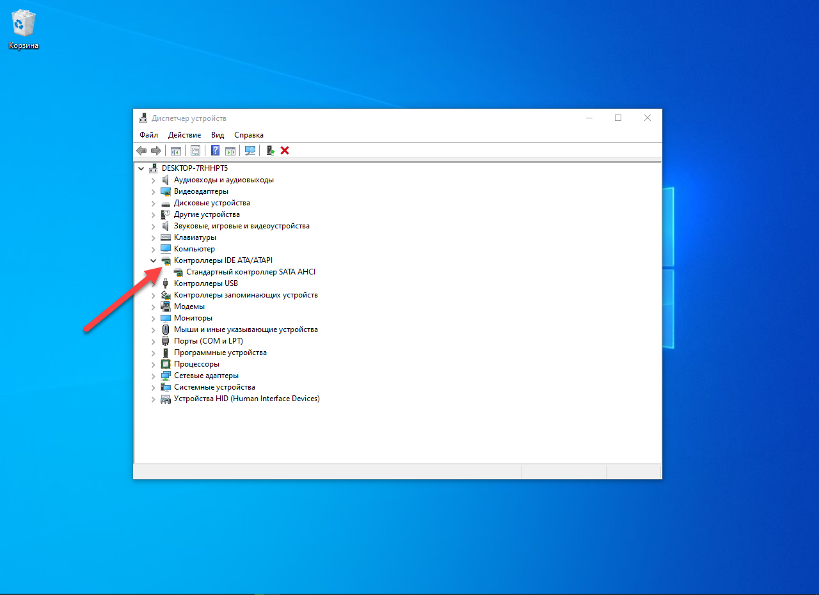Click the Модемы modem icon

pos(166,306)
